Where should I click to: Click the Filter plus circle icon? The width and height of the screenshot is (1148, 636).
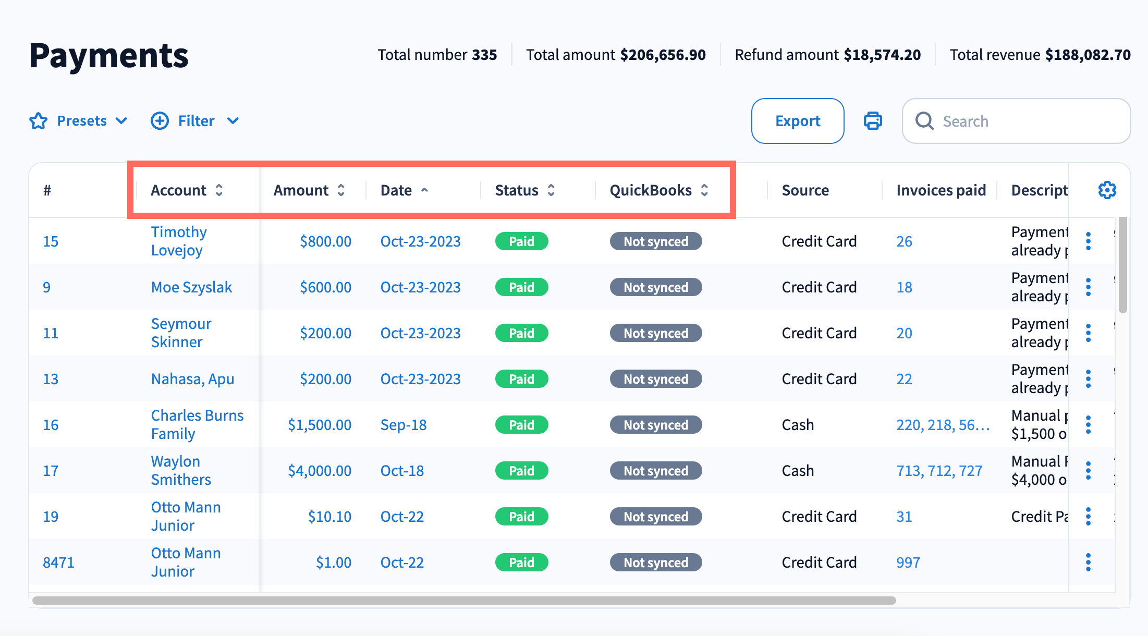[160, 121]
